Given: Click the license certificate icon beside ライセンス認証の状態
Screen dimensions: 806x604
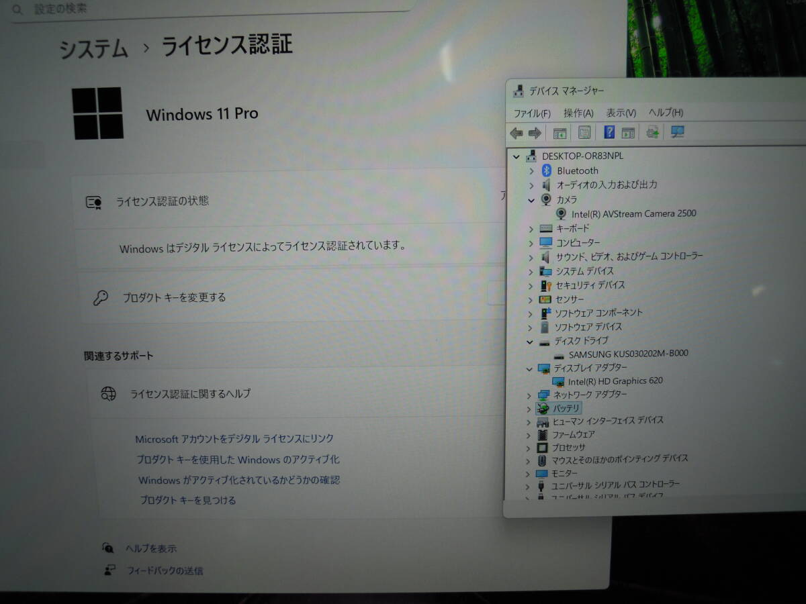Looking at the screenshot, I should 94,202.
